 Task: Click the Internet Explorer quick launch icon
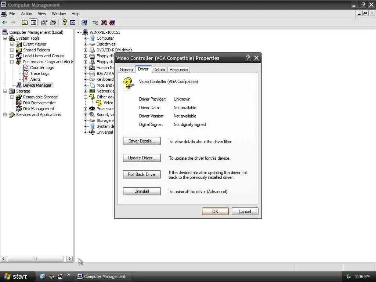click(43, 276)
